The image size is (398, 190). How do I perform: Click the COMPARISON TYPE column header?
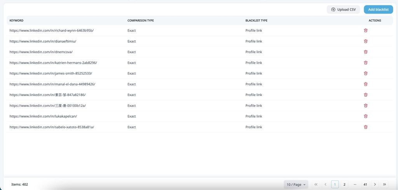(x=140, y=21)
